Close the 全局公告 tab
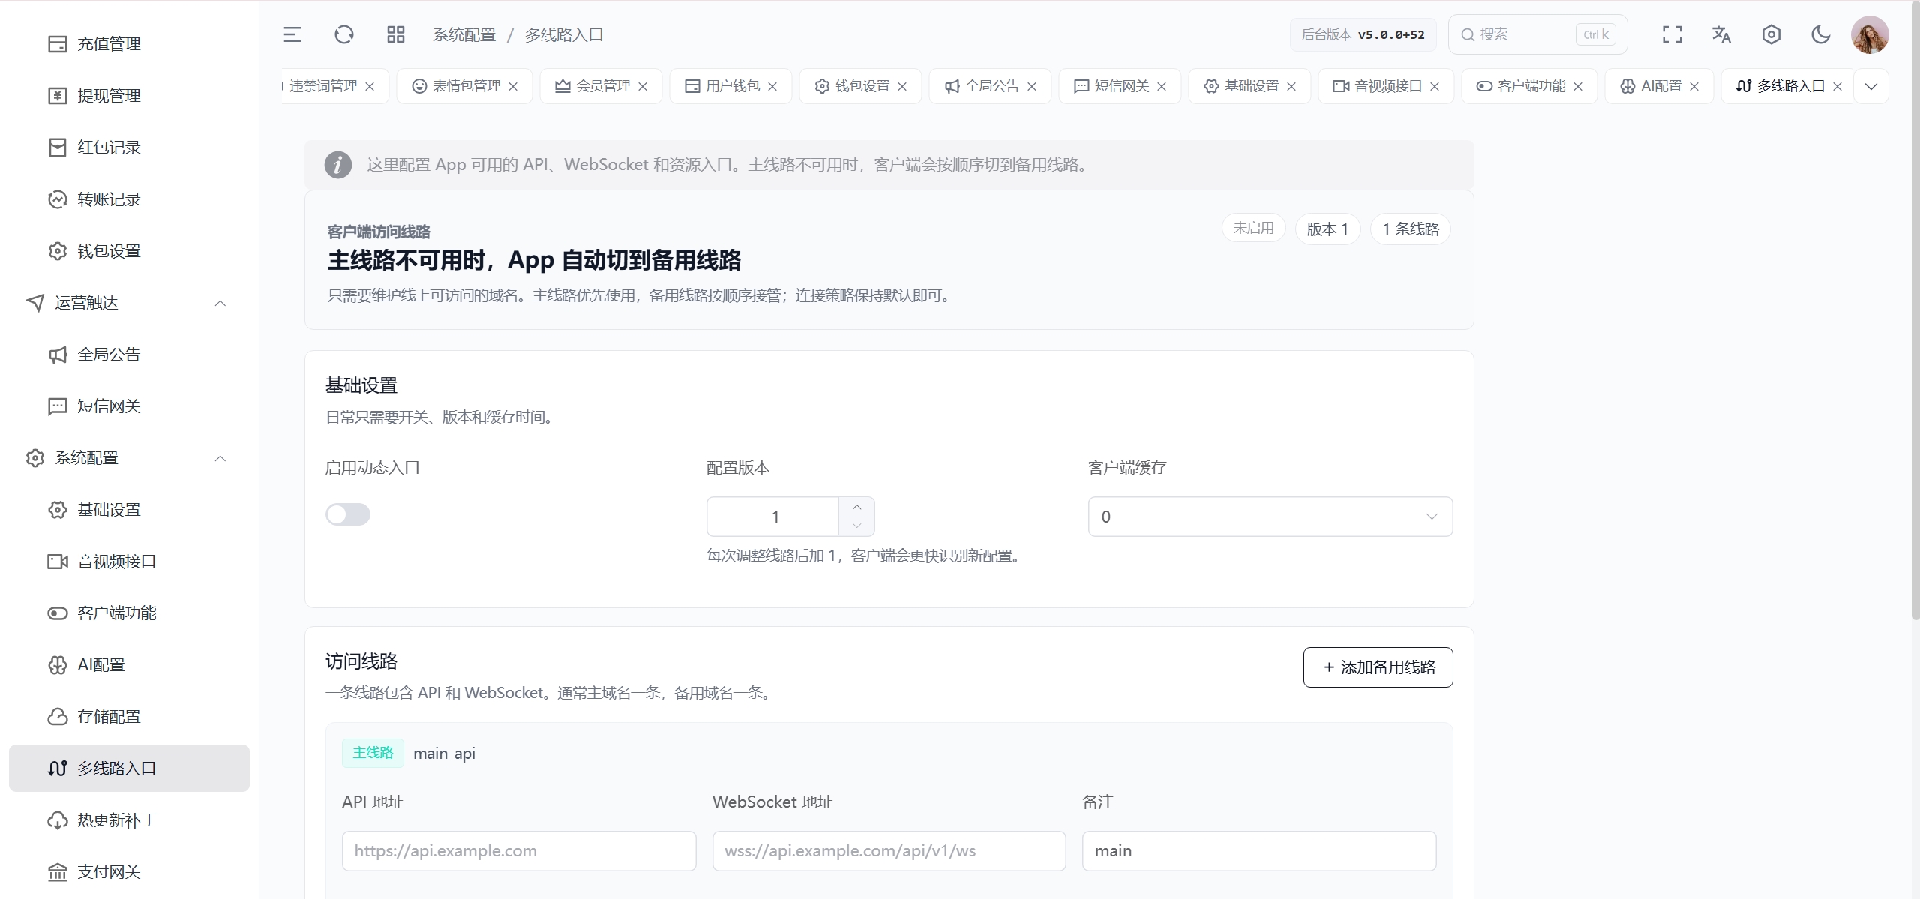Image resolution: width=1920 pixels, height=899 pixels. pos(1032,87)
